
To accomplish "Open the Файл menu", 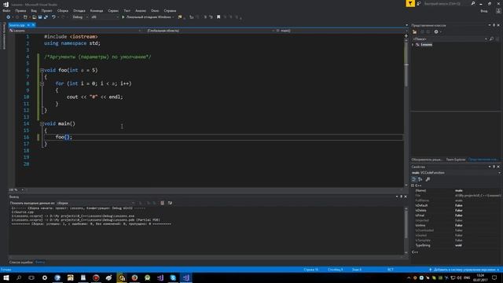I will tap(6, 10).
